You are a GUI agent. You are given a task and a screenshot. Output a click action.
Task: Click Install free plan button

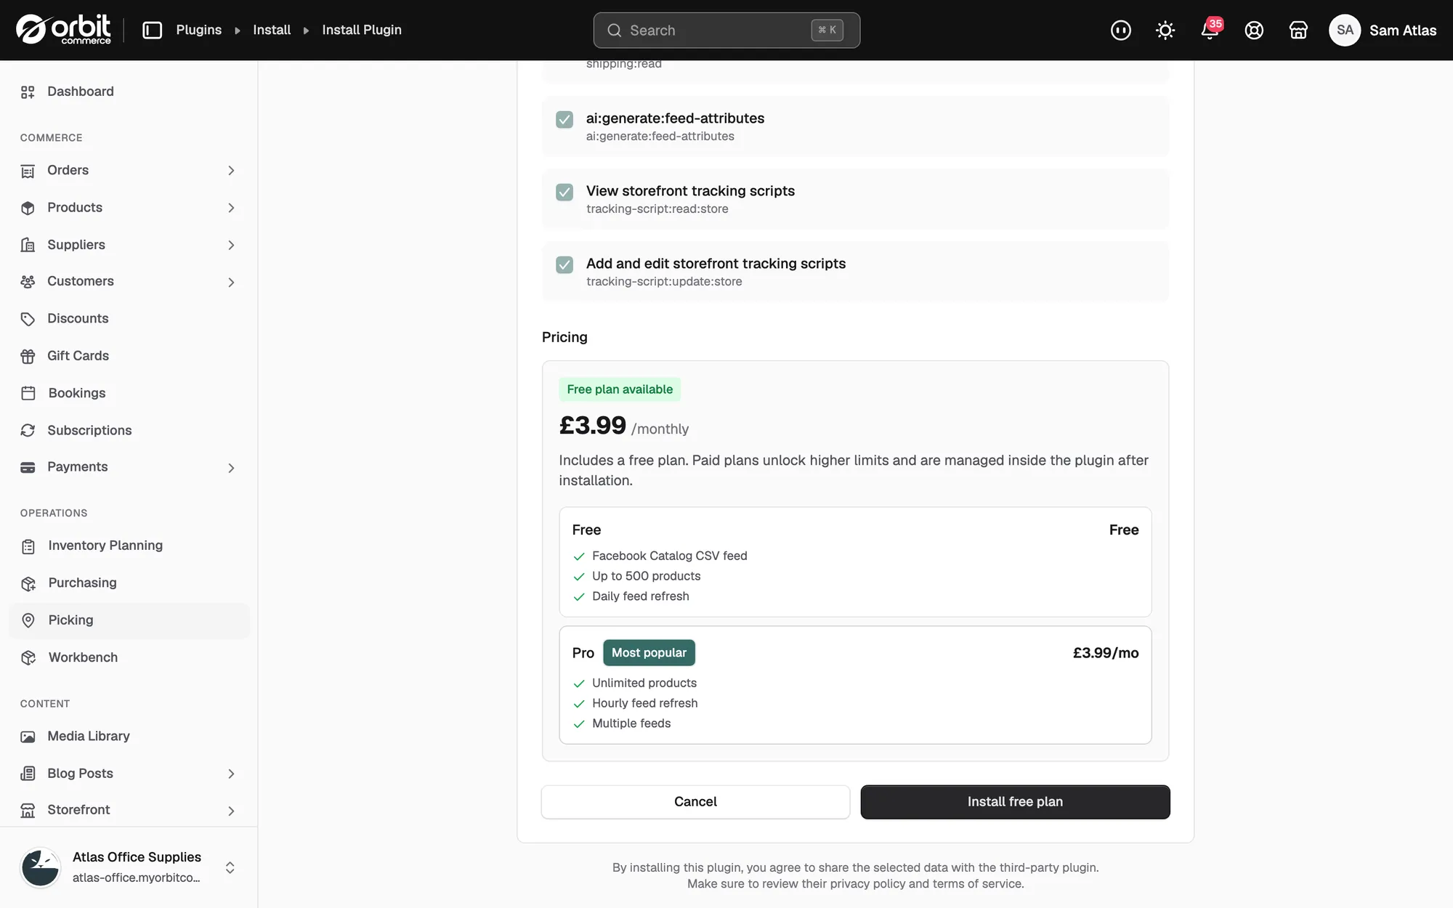(1015, 802)
